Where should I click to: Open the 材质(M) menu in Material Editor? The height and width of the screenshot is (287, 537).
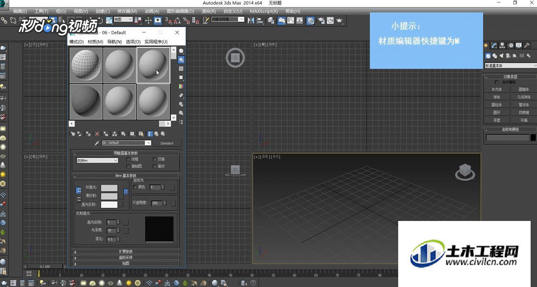pyautogui.click(x=95, y=42)
